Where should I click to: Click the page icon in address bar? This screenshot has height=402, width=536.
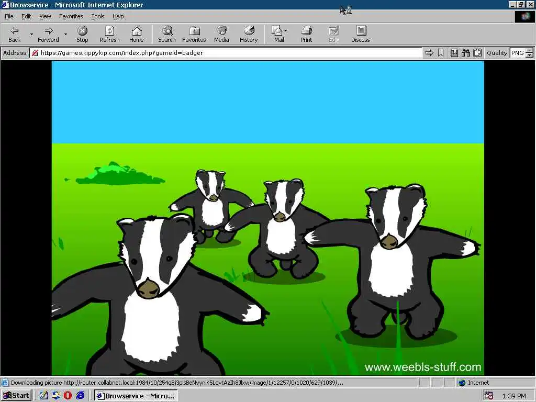coord(35,53)
